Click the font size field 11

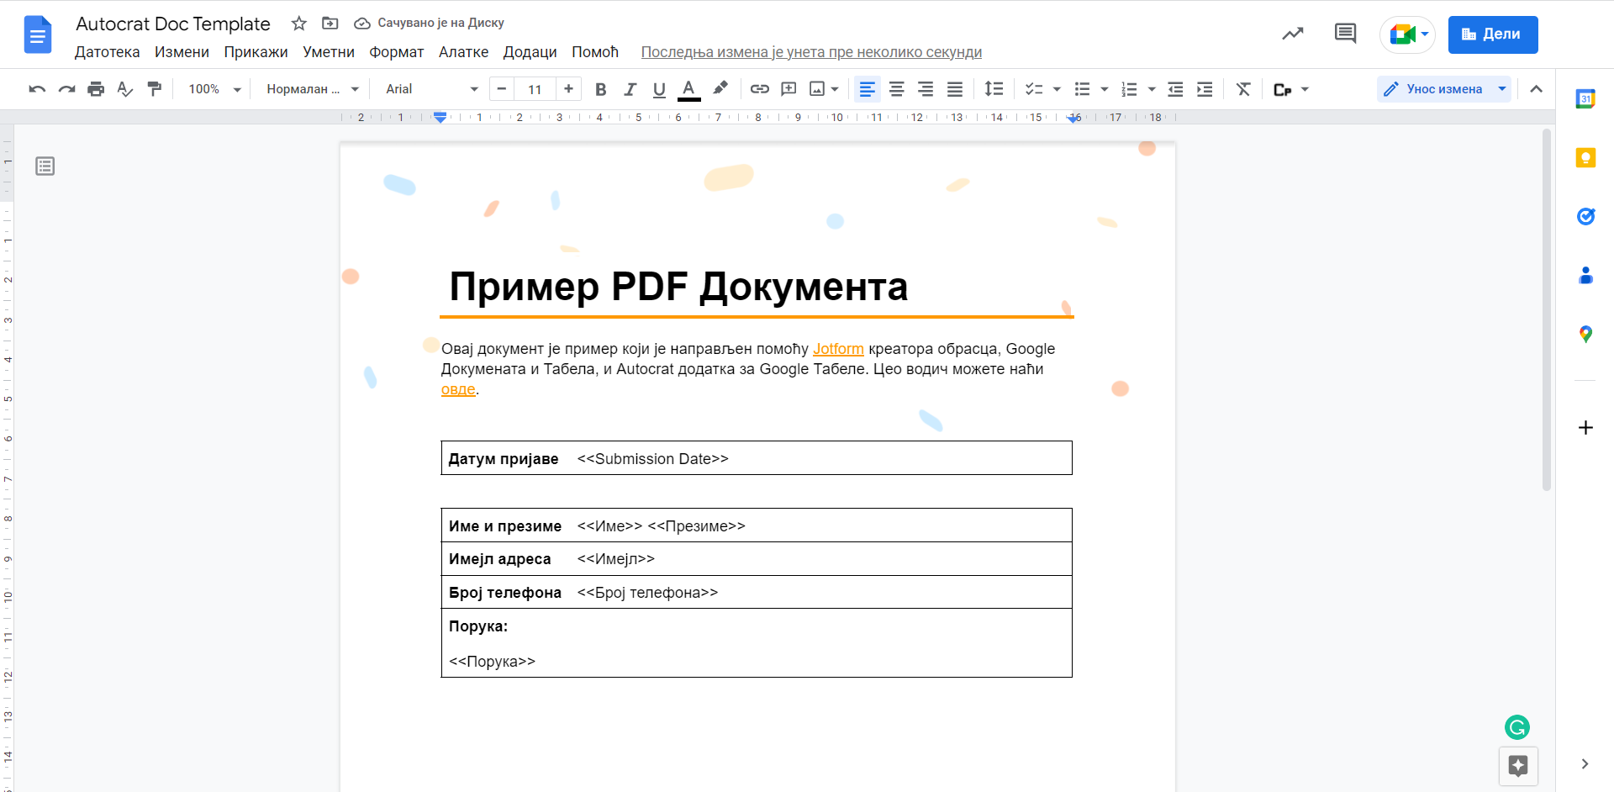[x=535, y=89]
